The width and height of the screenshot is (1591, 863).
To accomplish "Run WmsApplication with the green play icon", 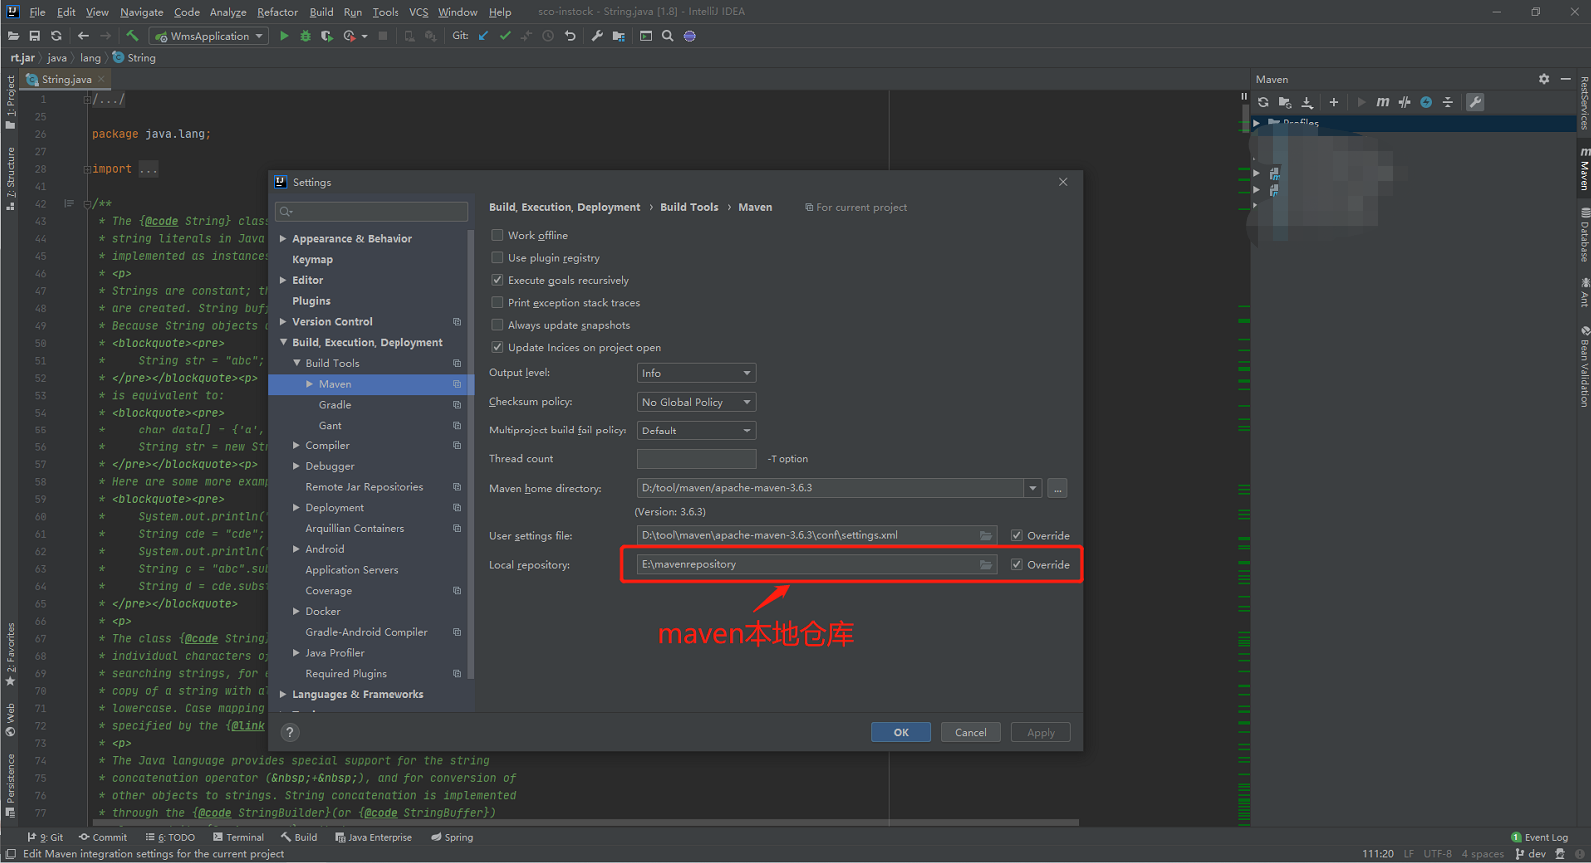I will coord(284,36).
